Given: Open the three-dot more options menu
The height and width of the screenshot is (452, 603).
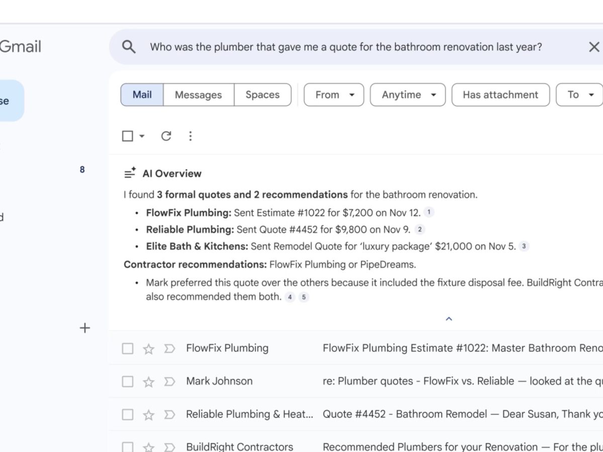Looking at the screenshot, I should point(190,136).
